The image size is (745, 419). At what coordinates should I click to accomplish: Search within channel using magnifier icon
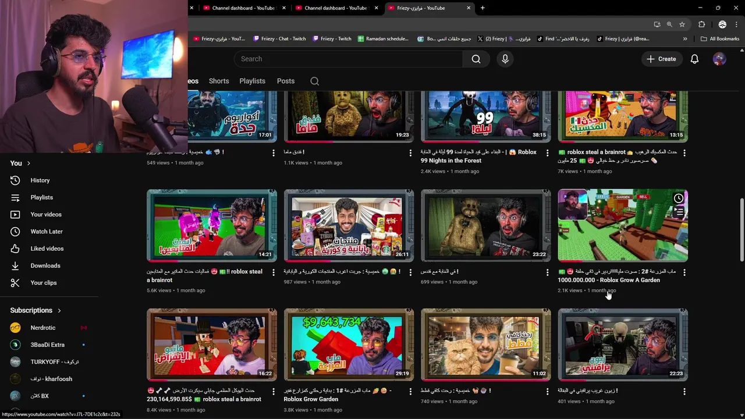pyautogui.click(x=314, y=81)
